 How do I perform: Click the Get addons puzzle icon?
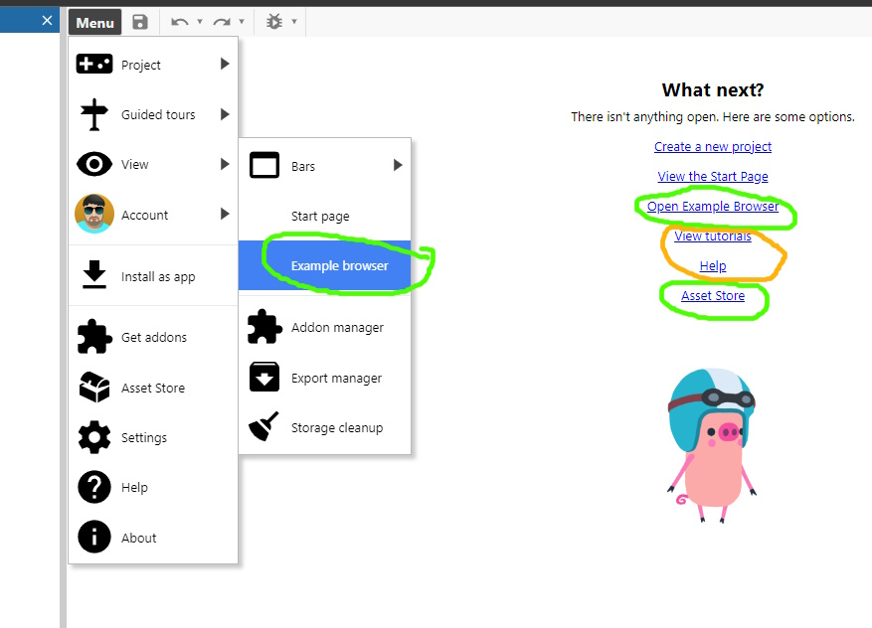94,336
